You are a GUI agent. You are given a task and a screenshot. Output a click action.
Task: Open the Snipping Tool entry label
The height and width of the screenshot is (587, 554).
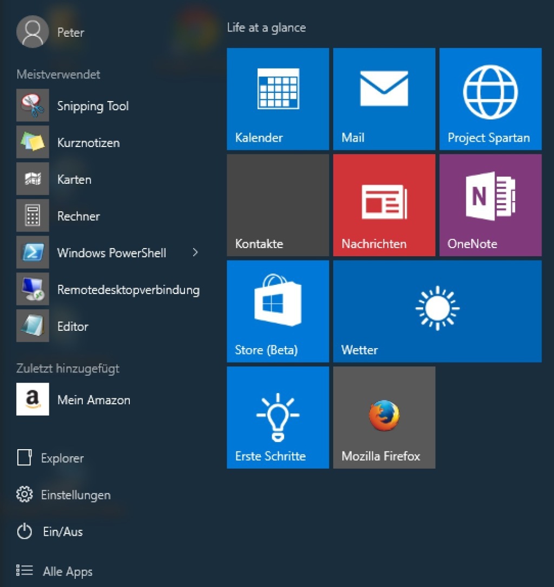click(x=93, y=106)
